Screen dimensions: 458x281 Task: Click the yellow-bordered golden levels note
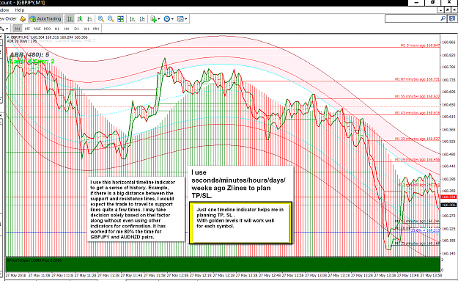tap(240, 222)
